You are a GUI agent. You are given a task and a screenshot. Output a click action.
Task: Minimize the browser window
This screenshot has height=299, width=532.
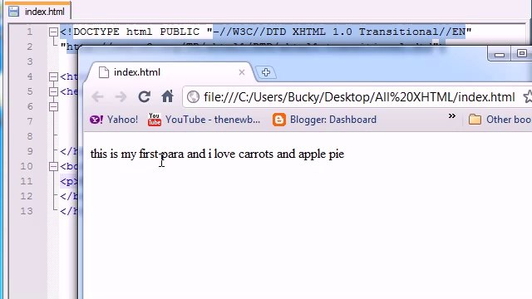[x=499, y=54]
